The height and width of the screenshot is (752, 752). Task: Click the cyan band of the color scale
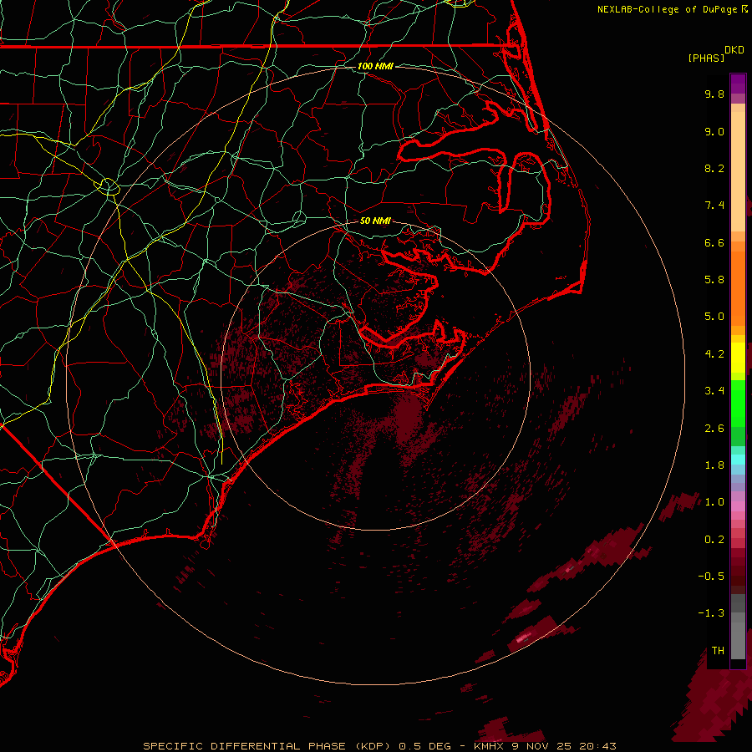click(738, 459)
